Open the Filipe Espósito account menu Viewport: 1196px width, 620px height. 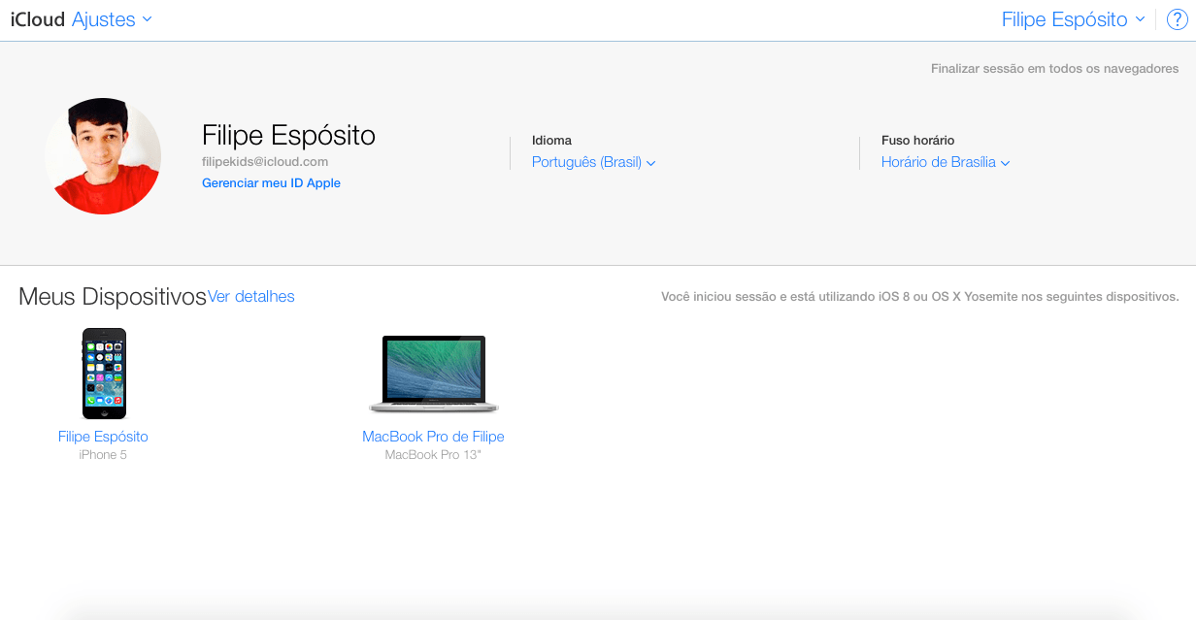pos(1073,19)
